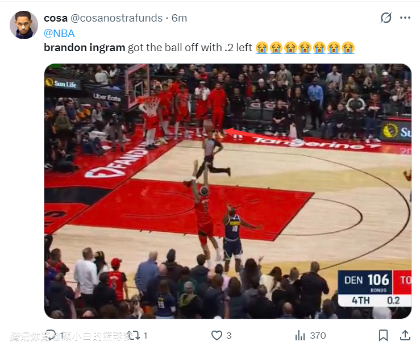420x350 pixels.
Task: Open the @NBA mention link
Action: pos(59,34)
